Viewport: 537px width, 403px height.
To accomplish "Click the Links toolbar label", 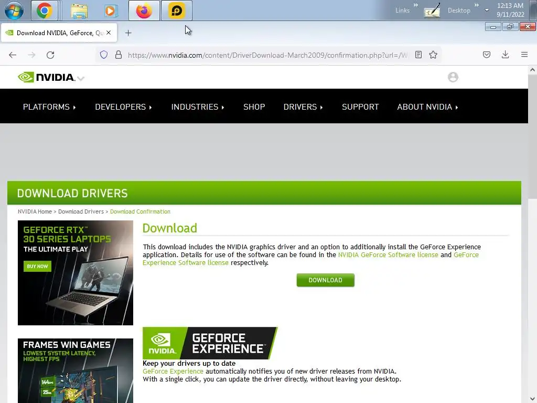I will coord(402,10).
